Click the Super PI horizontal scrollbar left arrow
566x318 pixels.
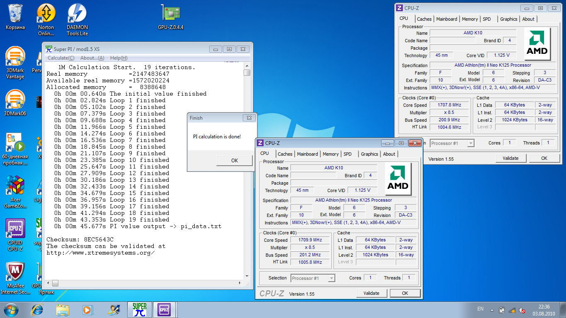tap(48, 283)
